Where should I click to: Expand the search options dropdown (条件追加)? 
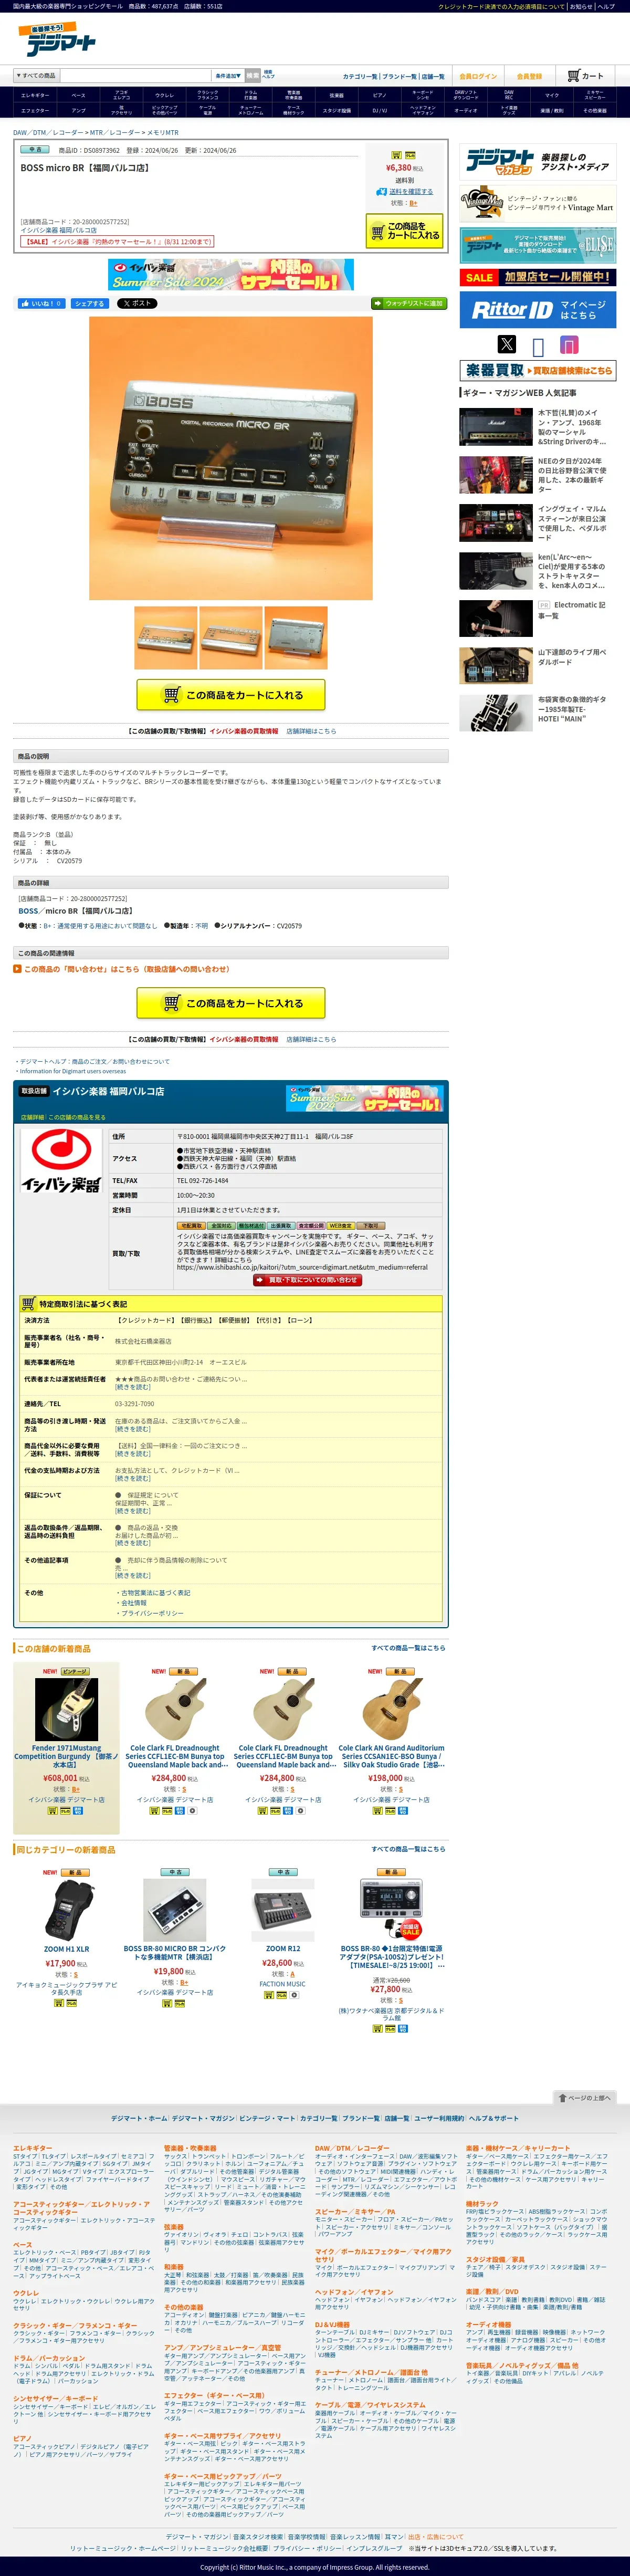(228, 76)
